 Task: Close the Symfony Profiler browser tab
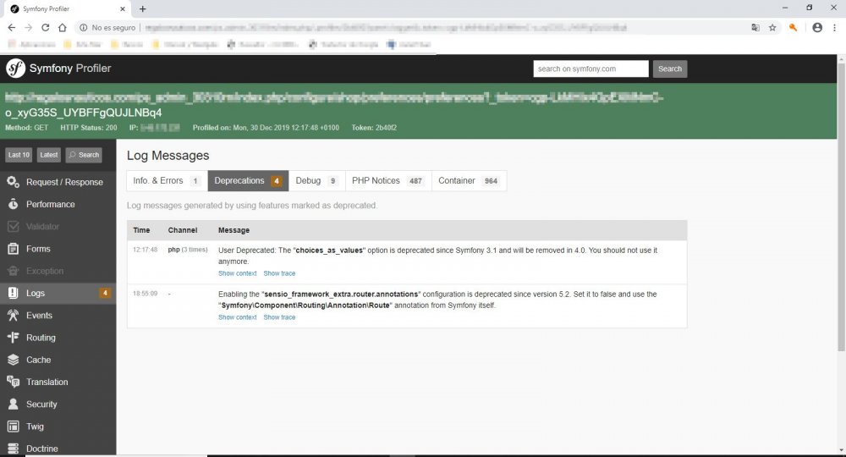tap(123, 8)
